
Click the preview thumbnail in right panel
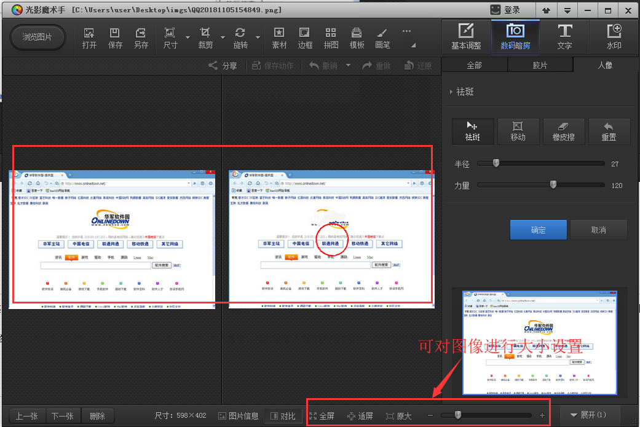point(539,341)
